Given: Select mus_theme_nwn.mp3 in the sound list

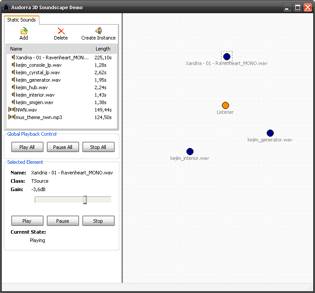Looking at the screenshot, I should (x=39, y=117).
